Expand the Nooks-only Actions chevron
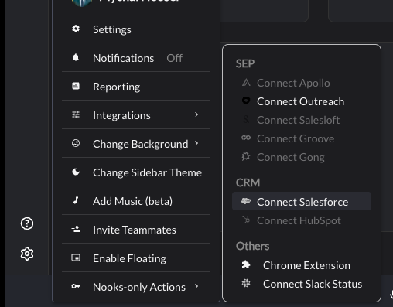 click(x=196, y=286)
